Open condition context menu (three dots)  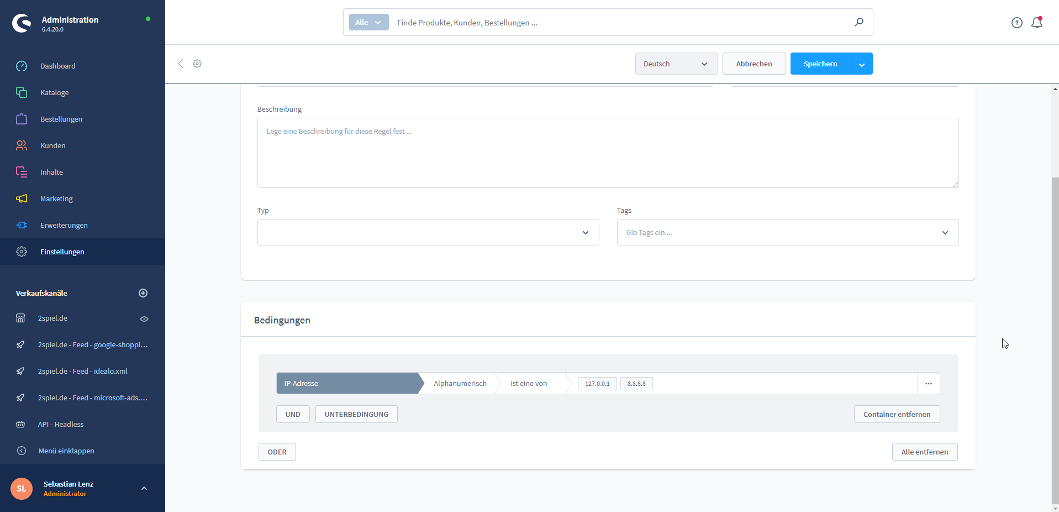929,383
